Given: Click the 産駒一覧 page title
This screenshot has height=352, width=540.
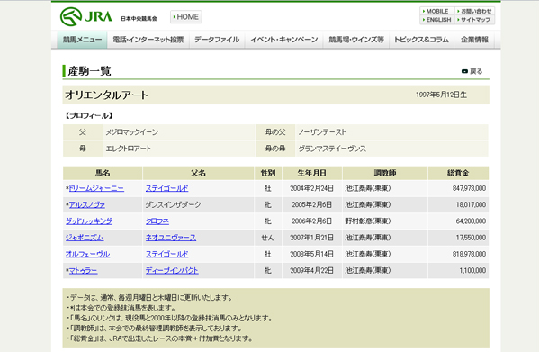Looking at the screenshot, I should tap(89, 71).
